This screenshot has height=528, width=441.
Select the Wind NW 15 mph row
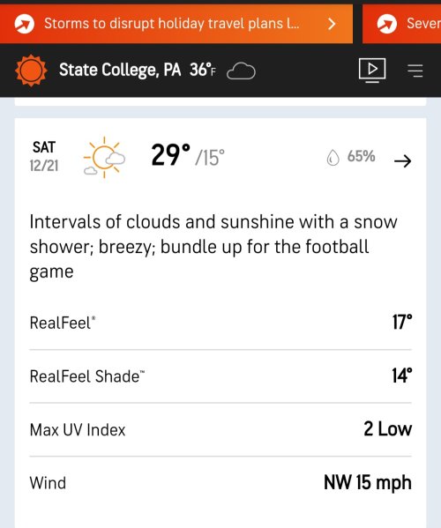[220, 483]
